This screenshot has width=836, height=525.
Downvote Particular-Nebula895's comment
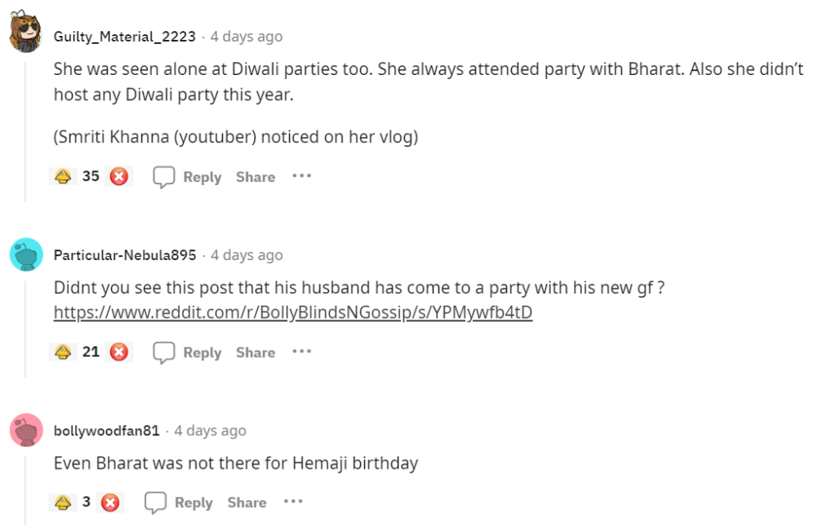(x=119, y=352)
